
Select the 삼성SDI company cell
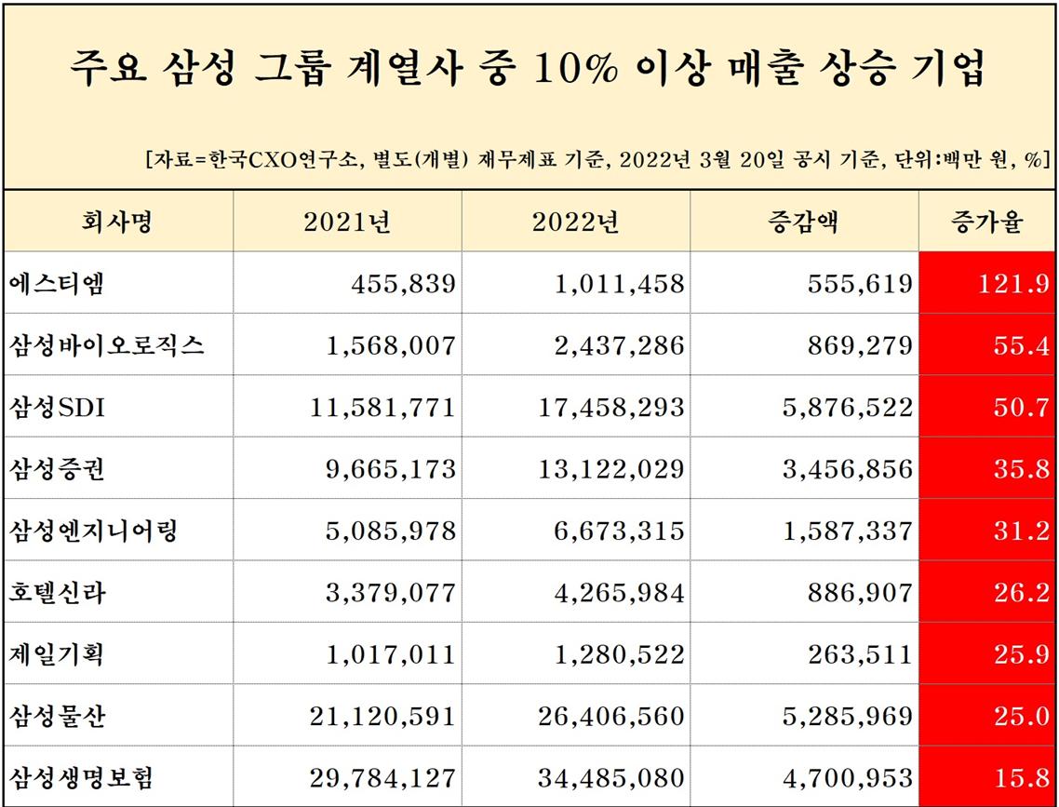(x=58, y=407)
